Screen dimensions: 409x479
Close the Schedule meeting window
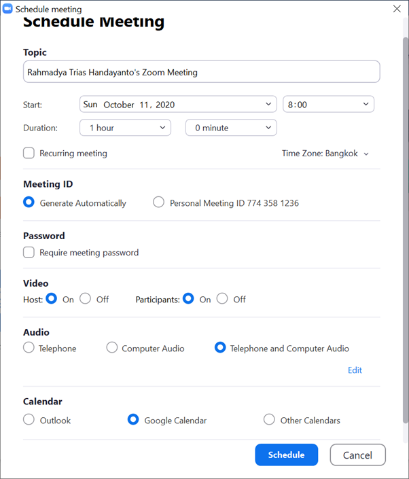coord(397,9)
